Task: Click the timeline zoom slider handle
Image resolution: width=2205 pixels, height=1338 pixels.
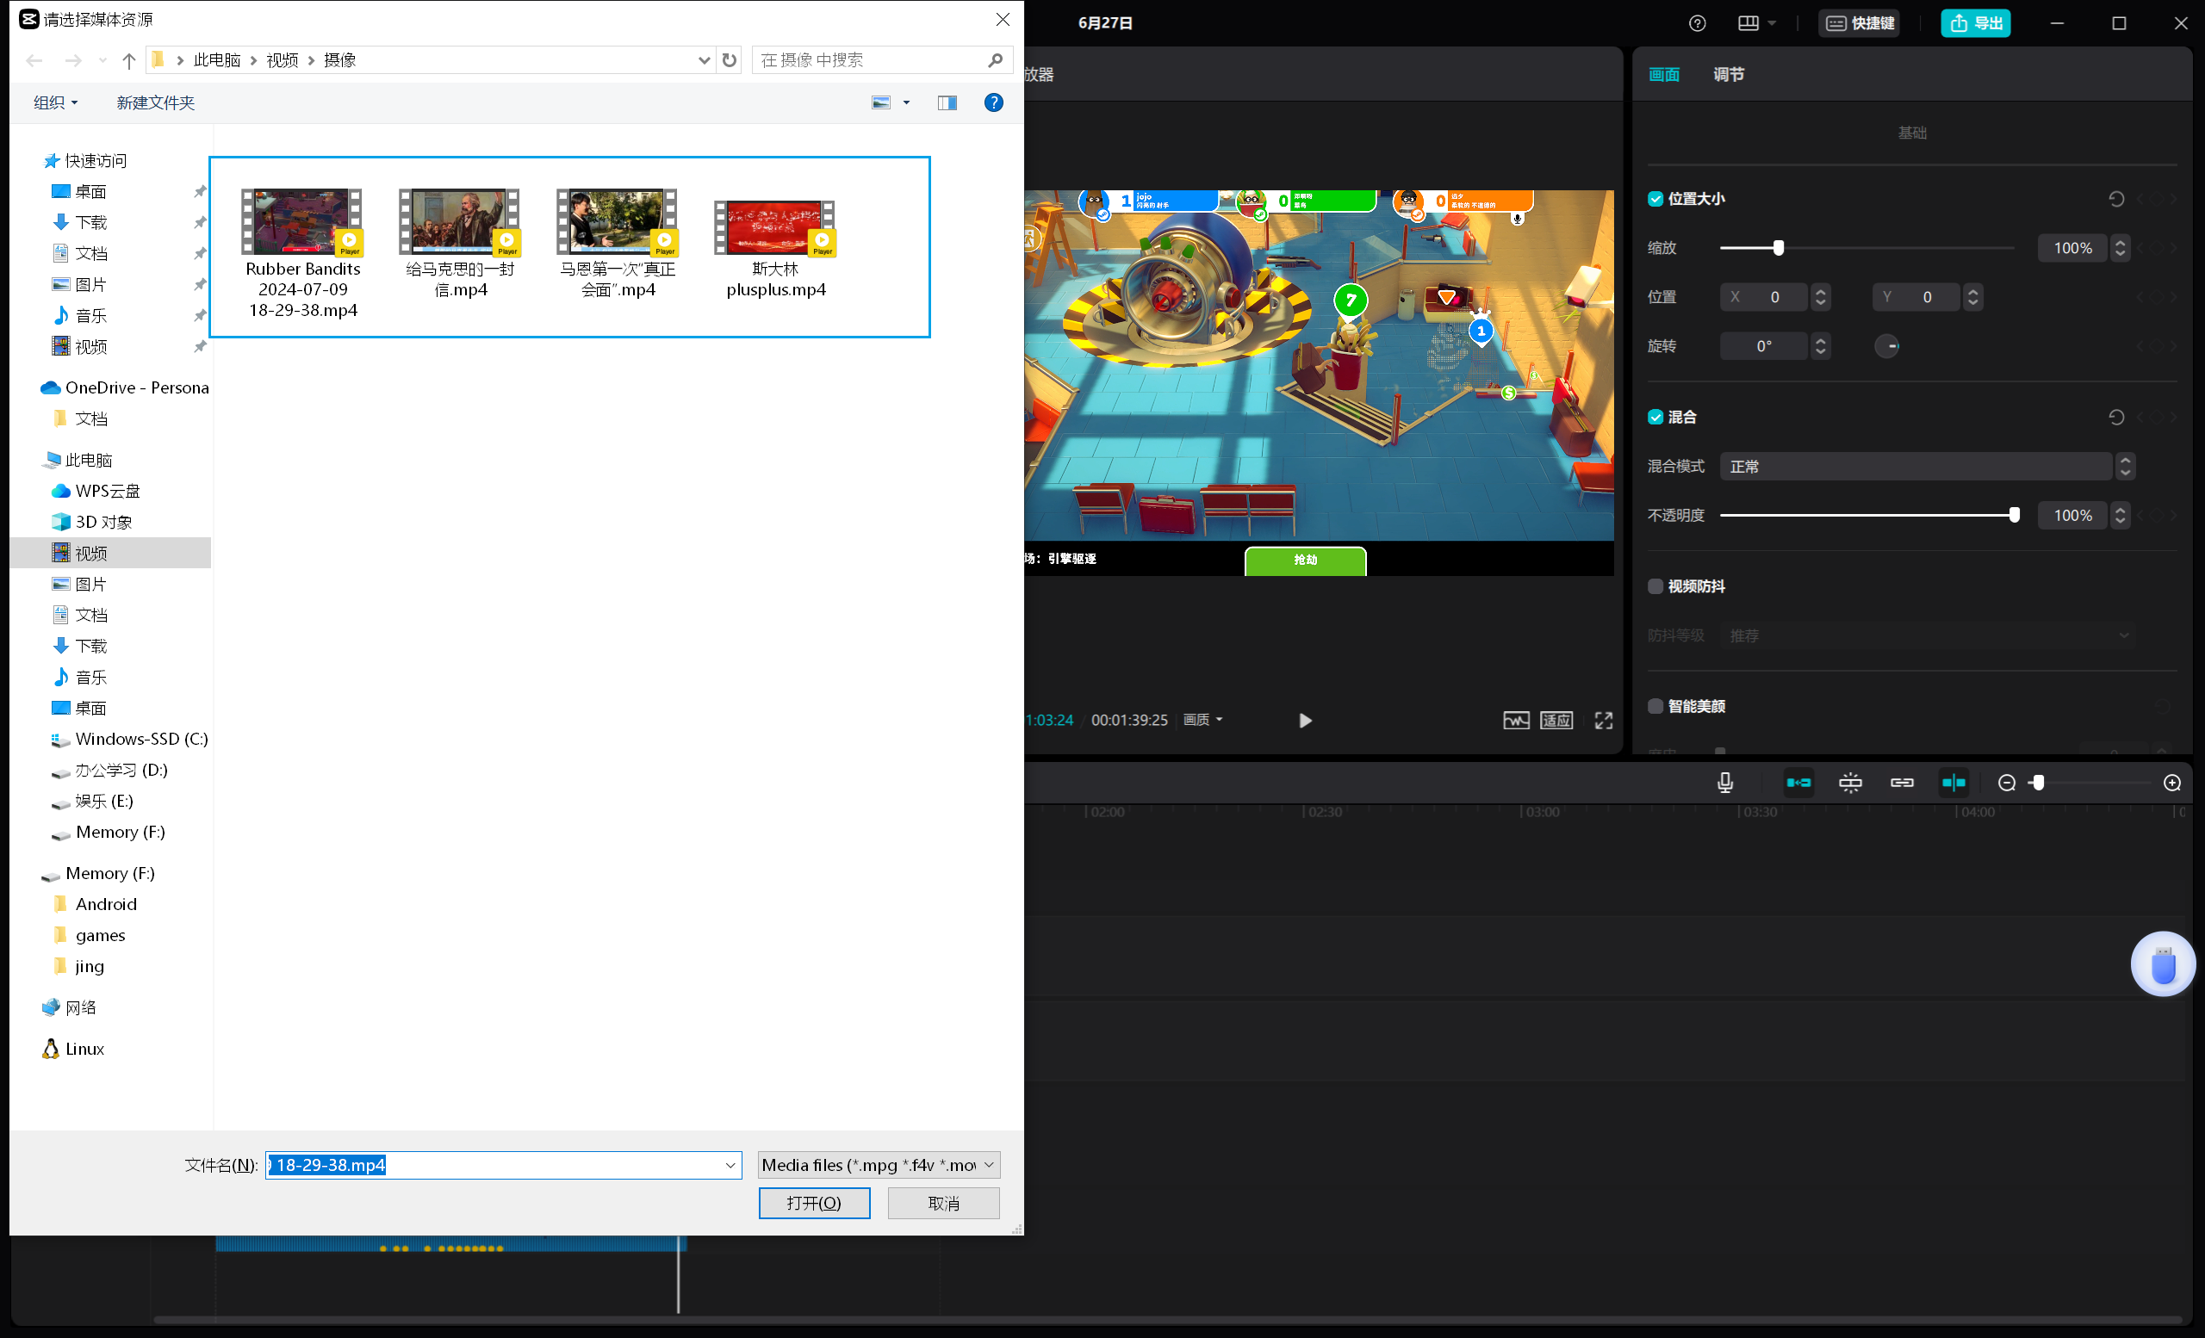Action: point(2038,783)
